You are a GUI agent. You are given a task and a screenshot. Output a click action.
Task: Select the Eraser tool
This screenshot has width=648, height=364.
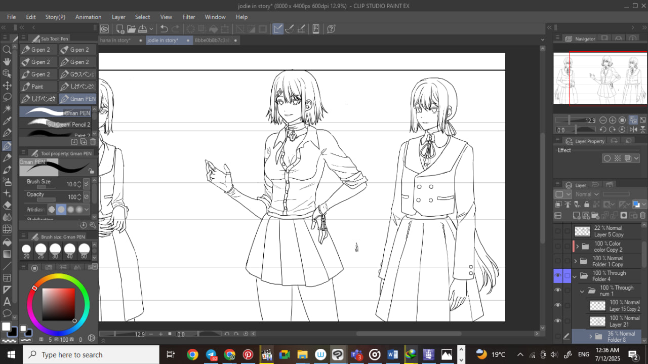pyautogui.click(x=7, y=205)
